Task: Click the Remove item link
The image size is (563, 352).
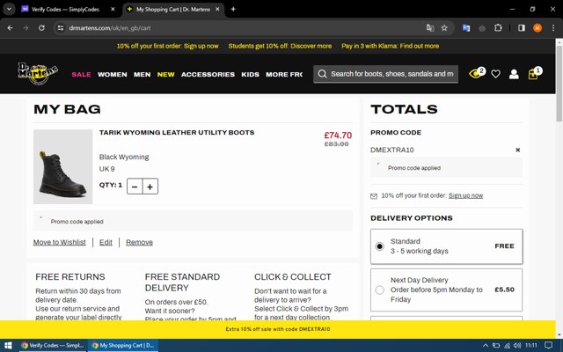Action: [139, 243]
